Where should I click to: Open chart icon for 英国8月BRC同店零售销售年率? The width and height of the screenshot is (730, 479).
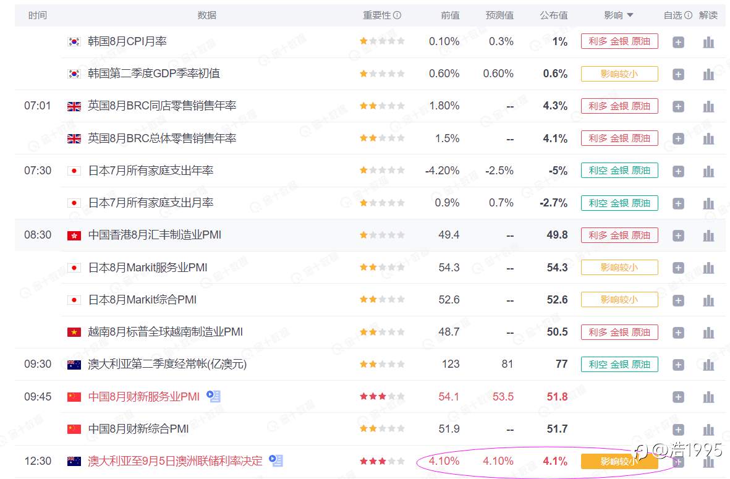708,106
